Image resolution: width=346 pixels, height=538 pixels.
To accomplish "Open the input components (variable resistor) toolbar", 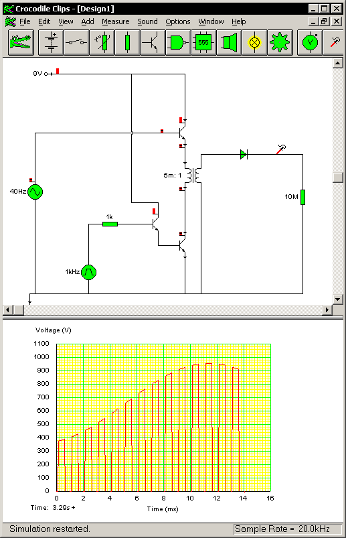I will click(102, 43).
